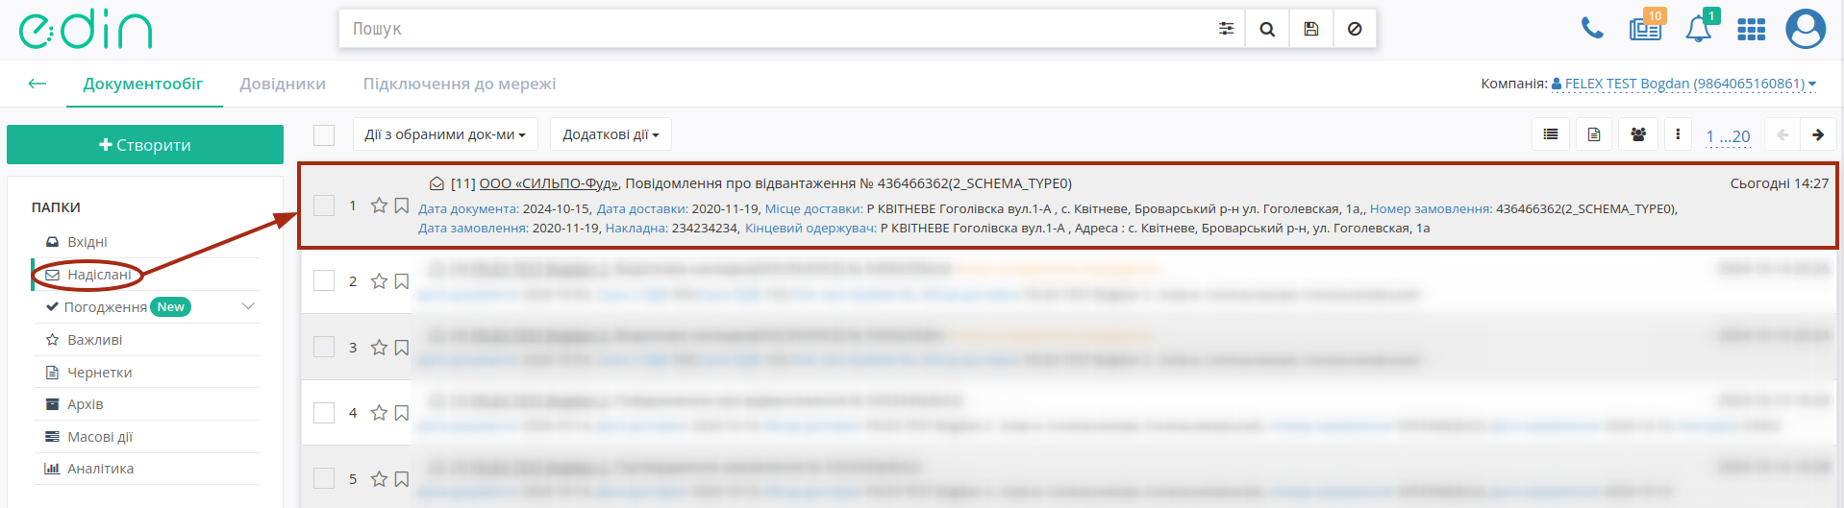
Task: Star document row 2
Action: (379, 281)
